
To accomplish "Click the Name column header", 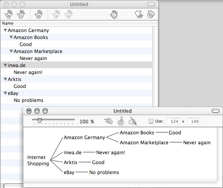I will [x=79, y=23].
